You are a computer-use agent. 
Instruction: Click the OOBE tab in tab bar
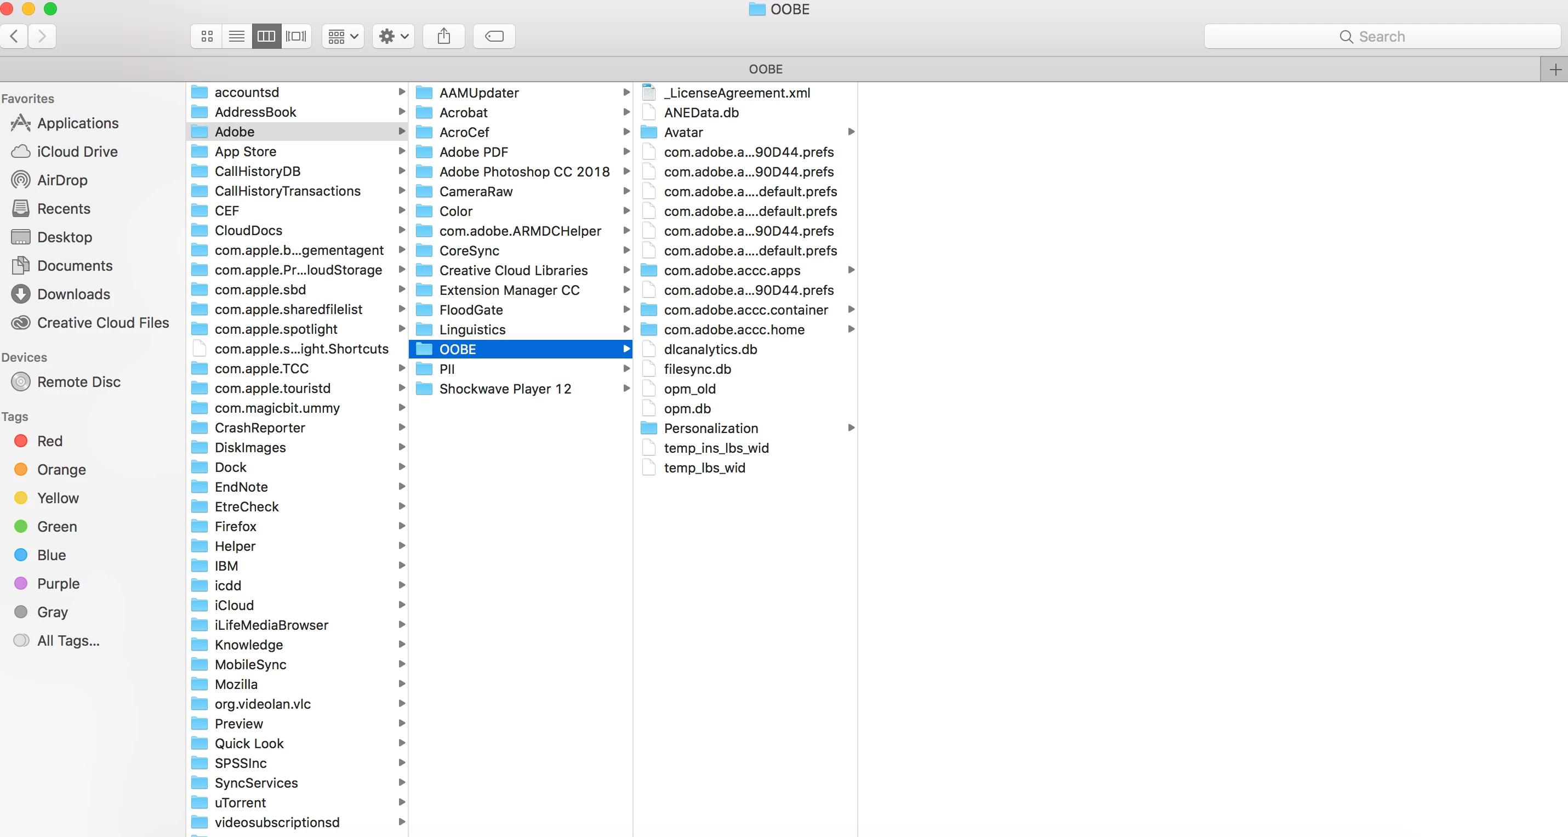[x=765, y=70]
